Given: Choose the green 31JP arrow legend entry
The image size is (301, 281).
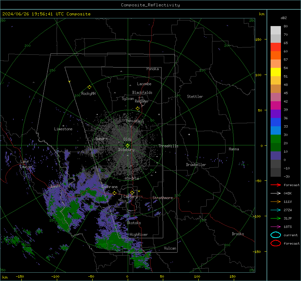Looking at the screenshot, I should (276, 218).
